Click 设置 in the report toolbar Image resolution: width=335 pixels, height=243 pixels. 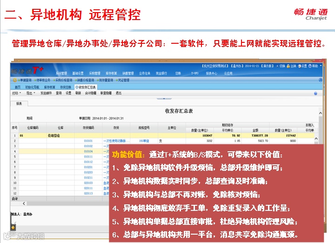[x=68, y=93]
